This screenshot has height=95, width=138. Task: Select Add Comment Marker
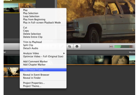click(x=43, y=61)
